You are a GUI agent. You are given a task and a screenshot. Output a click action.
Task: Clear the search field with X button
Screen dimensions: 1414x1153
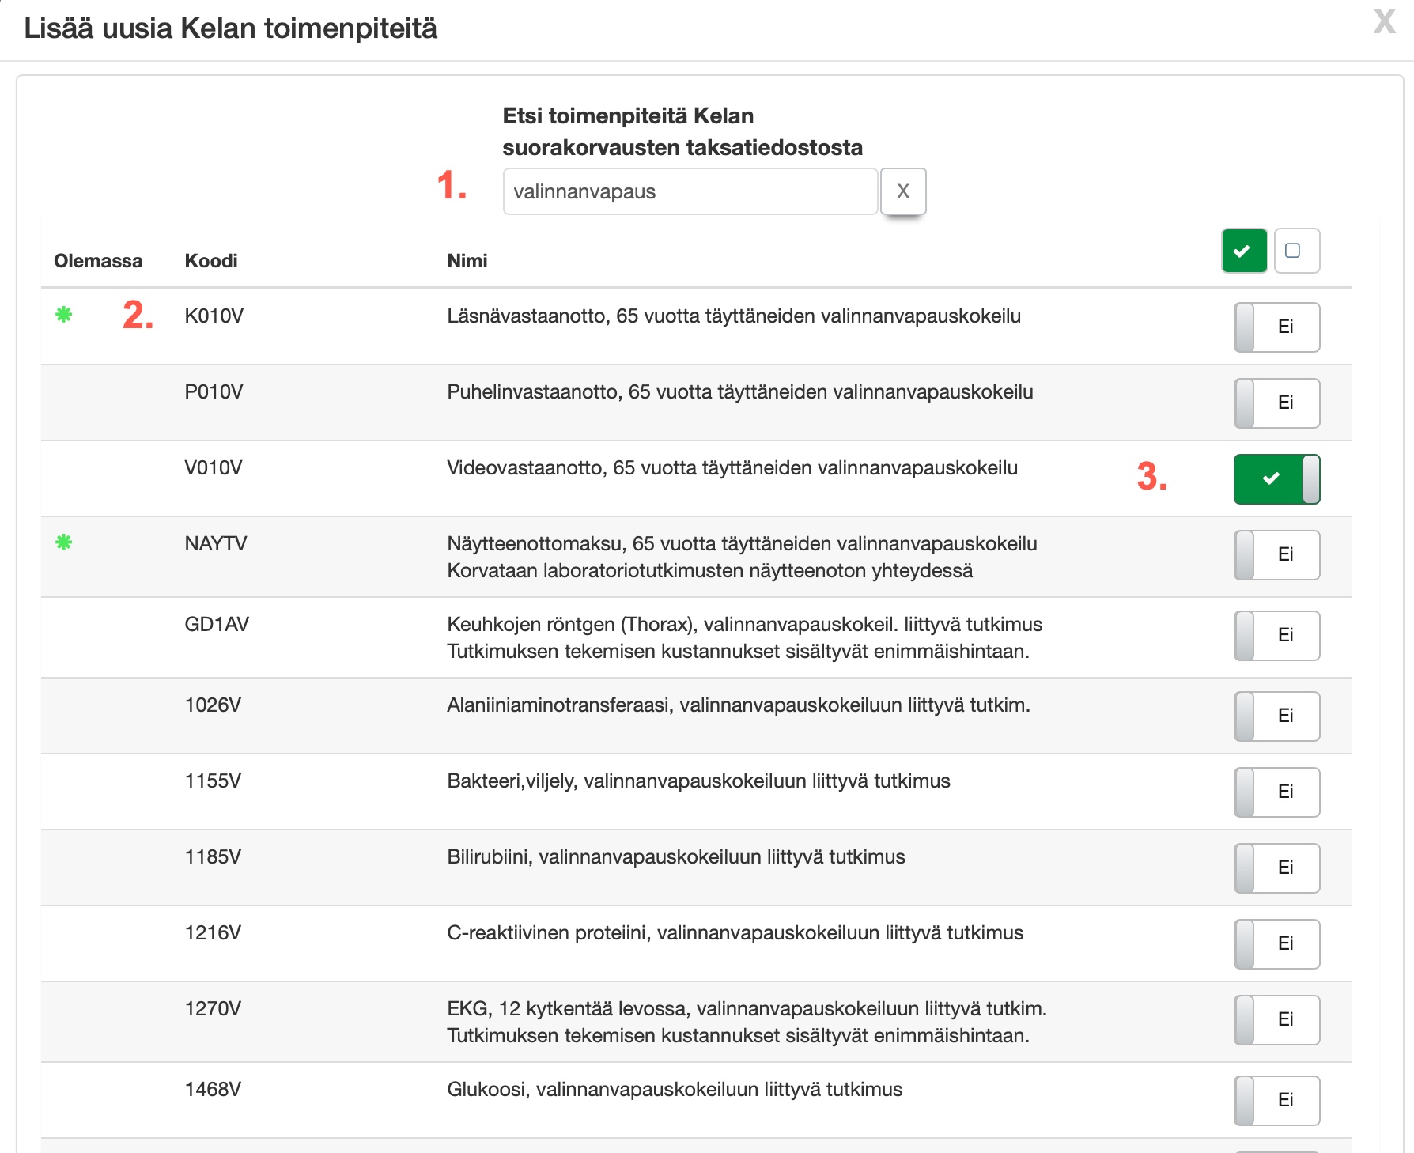coord(902,191)
